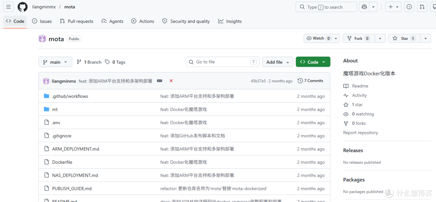Image resolution: width=436 pixels, height=202 pixels.
Task: Open commit message for PUBLISH_GUIDE.md row
Action: 214,189
